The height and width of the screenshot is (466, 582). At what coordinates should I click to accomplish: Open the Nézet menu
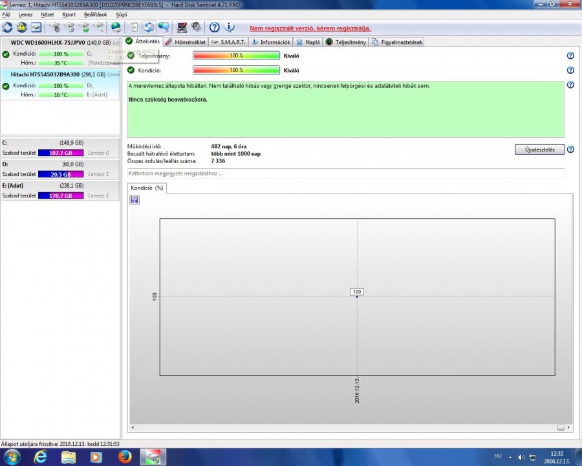(x=47, y=14)
